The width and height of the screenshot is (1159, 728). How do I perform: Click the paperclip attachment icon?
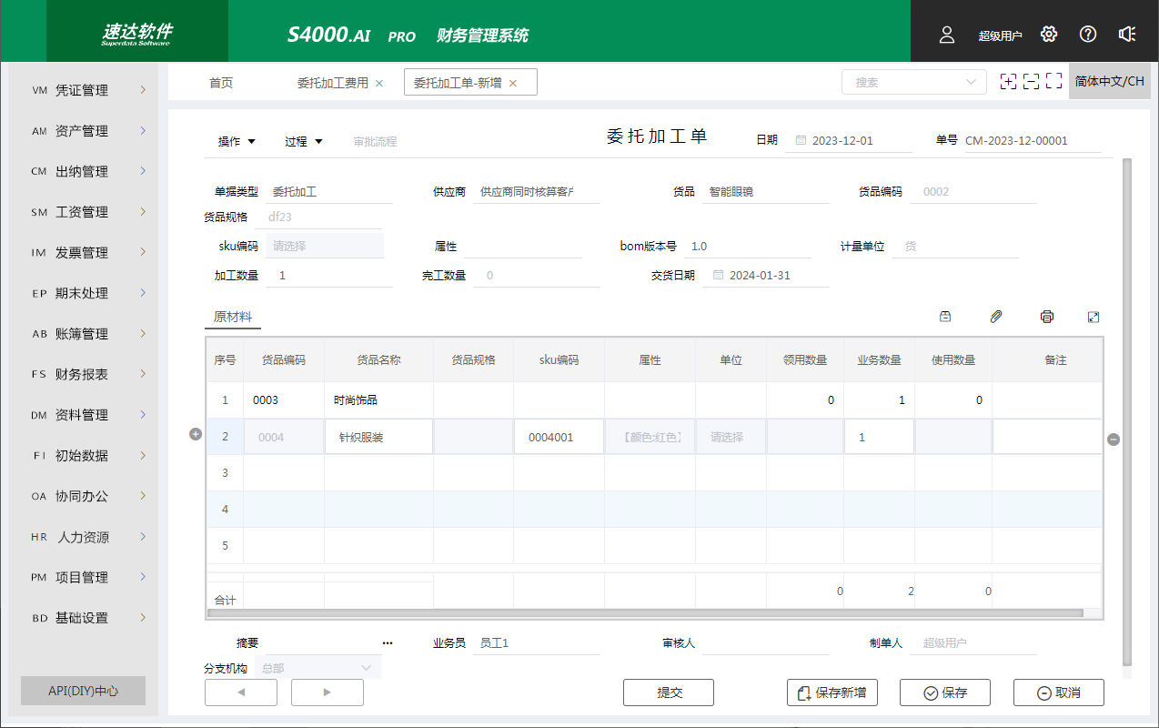click(996, 317)
